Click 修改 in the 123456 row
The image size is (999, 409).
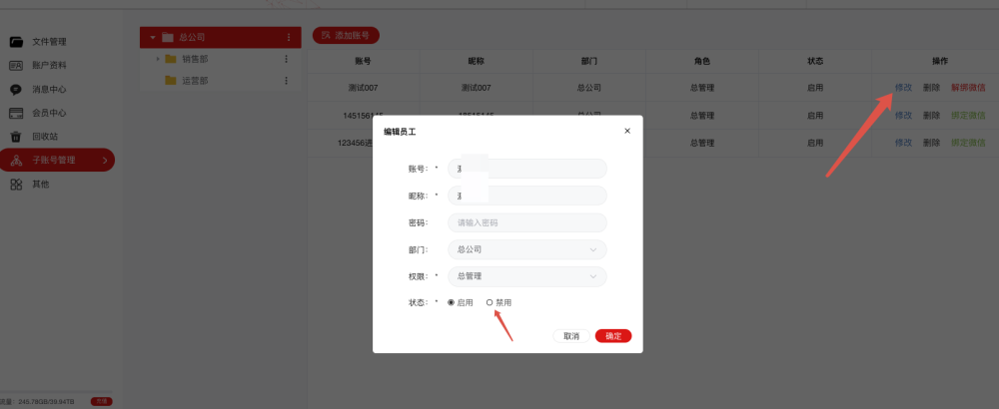[903, 143]
